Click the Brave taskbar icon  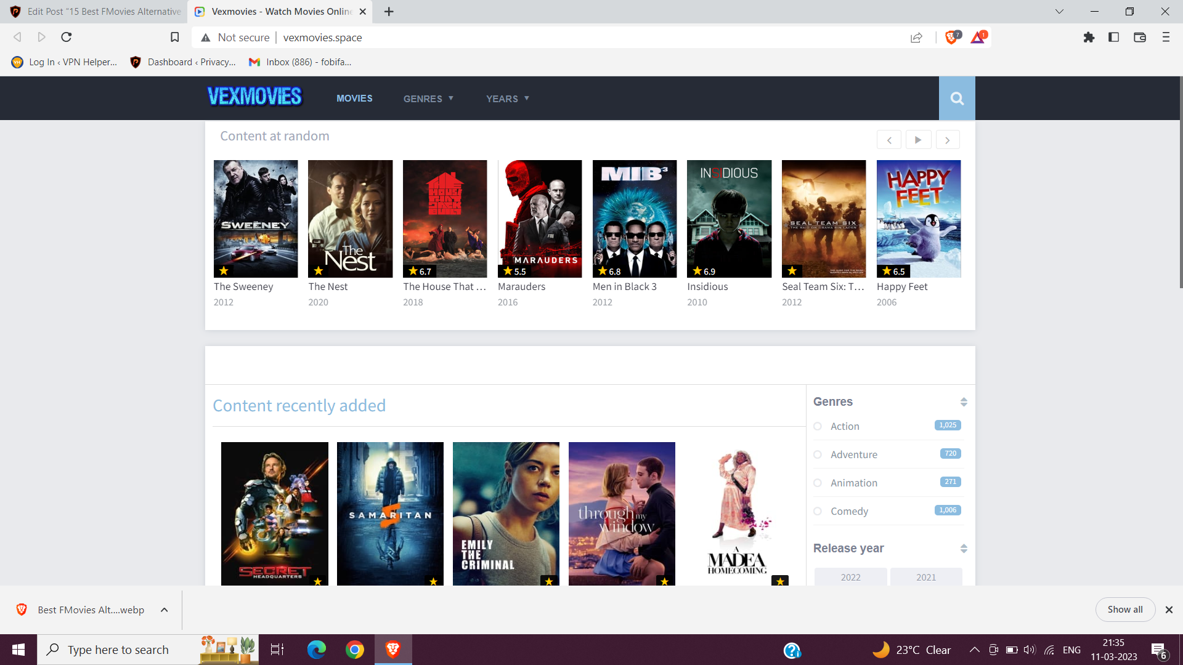point(393,650)
